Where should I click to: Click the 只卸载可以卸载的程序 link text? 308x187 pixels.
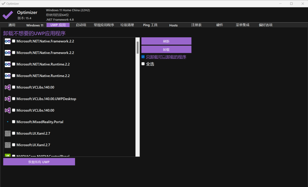pyautogui.click(x=166, y=57)
